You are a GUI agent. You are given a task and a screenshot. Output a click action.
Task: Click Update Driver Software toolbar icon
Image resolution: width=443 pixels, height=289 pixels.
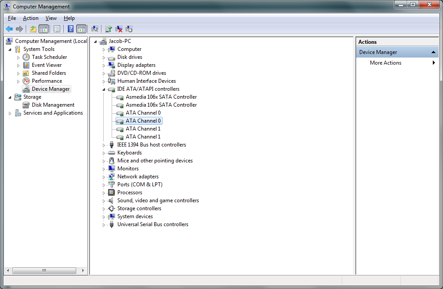(x=109, y=29)
